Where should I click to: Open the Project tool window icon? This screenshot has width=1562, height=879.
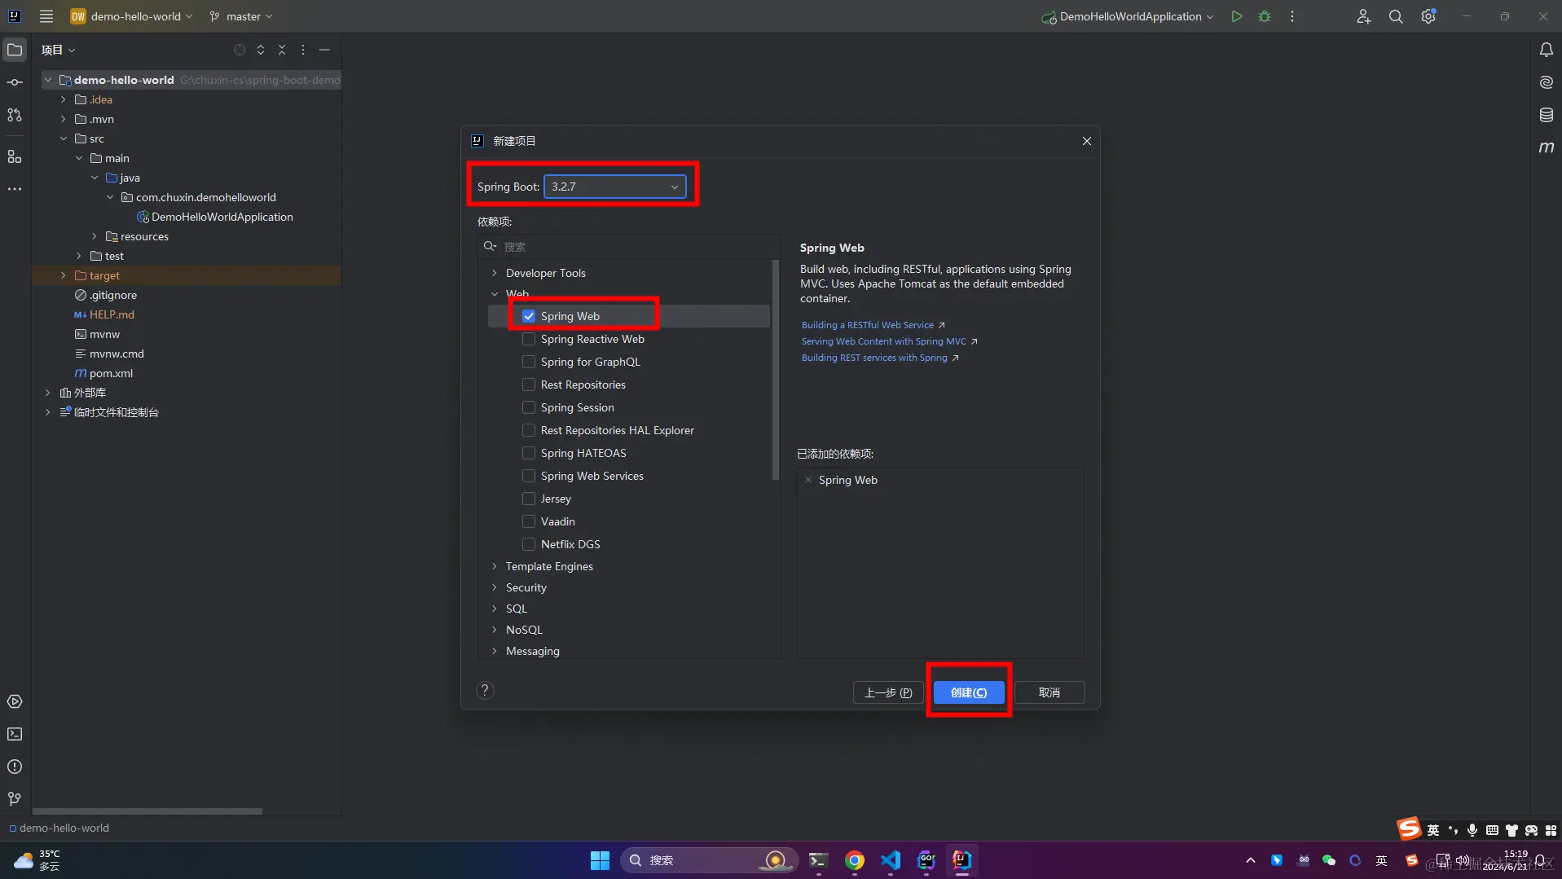pos(15,50)
